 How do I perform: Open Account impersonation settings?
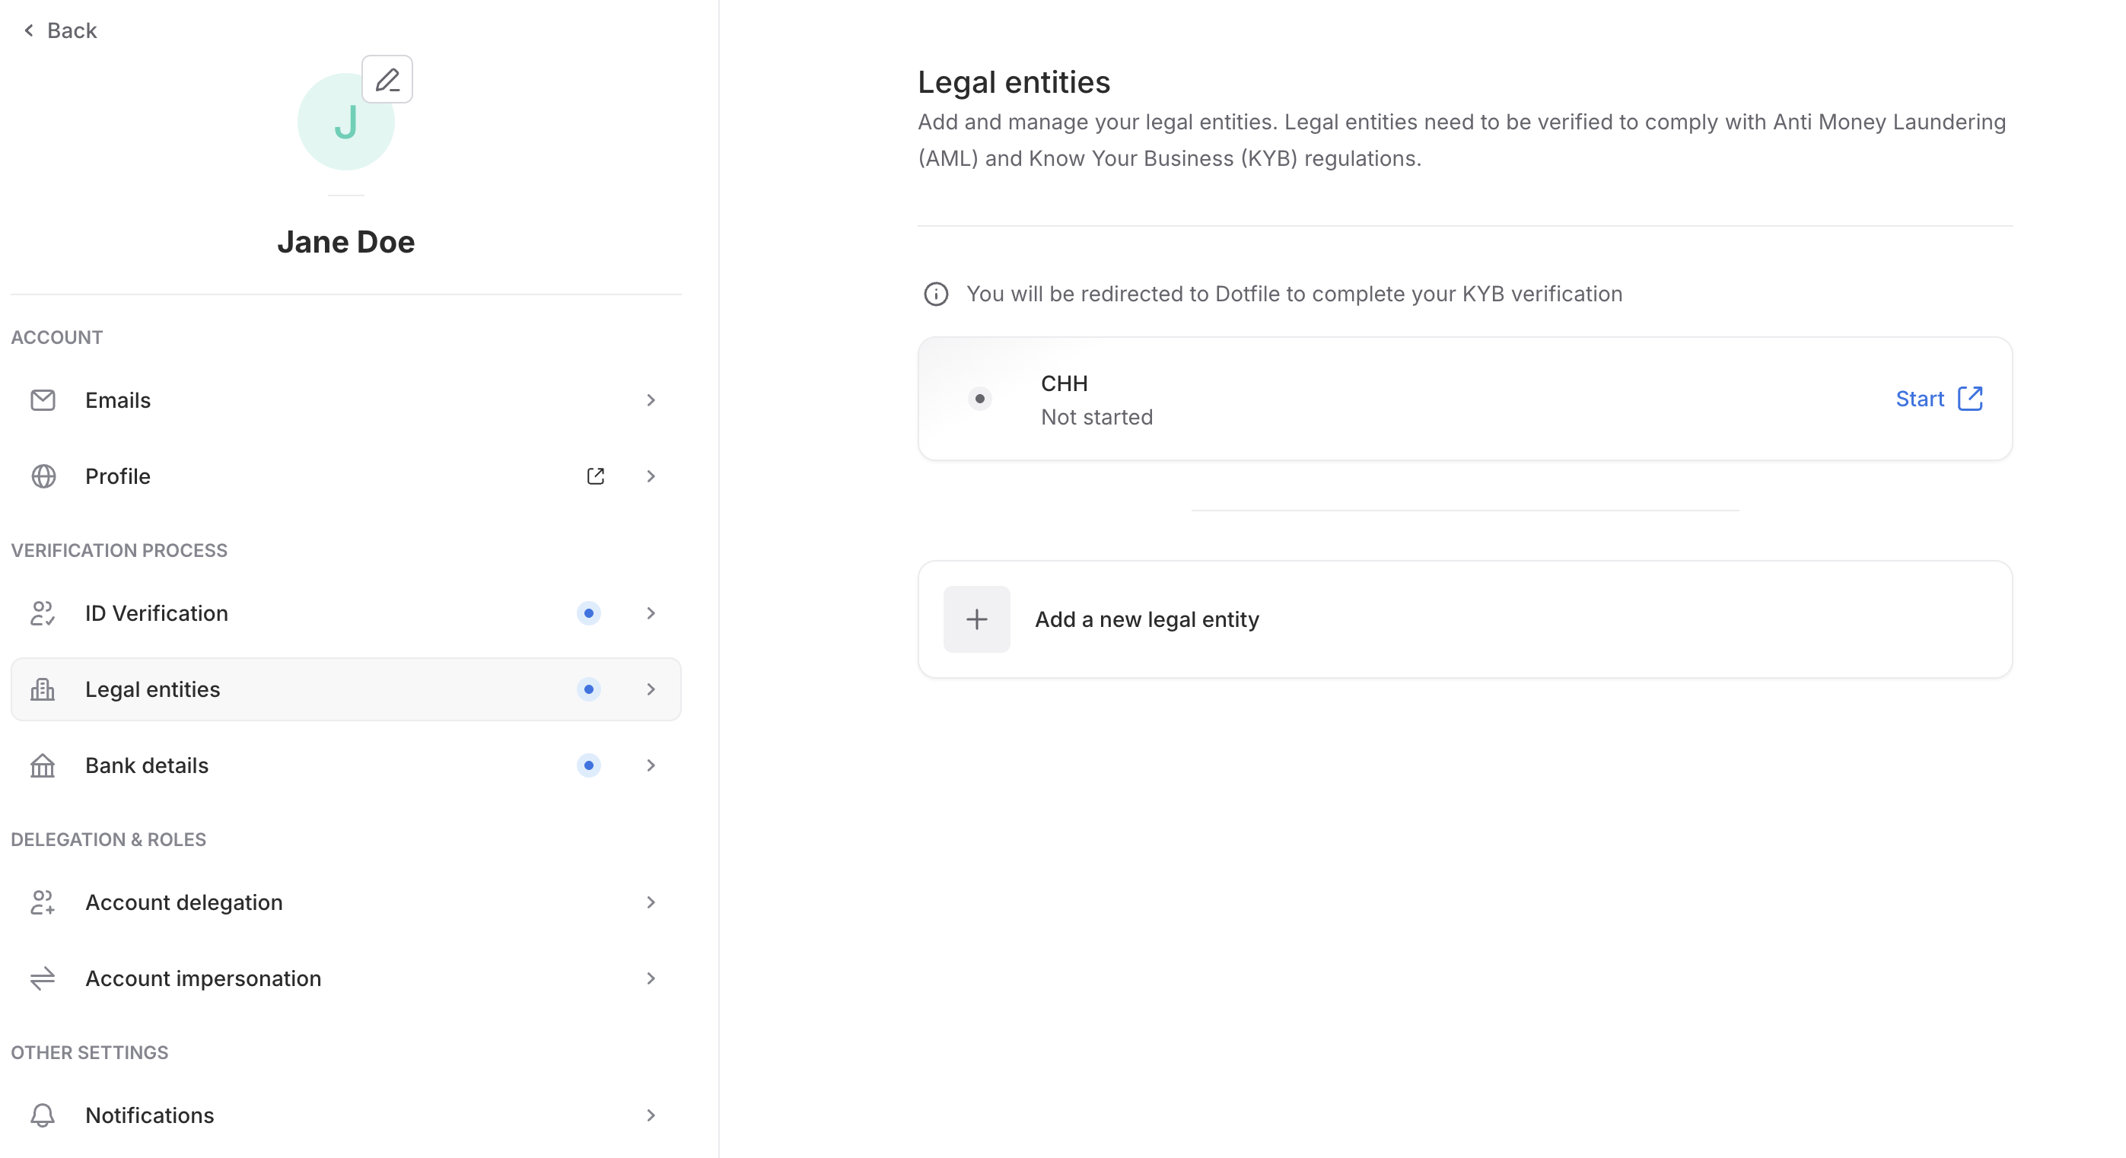345,978
